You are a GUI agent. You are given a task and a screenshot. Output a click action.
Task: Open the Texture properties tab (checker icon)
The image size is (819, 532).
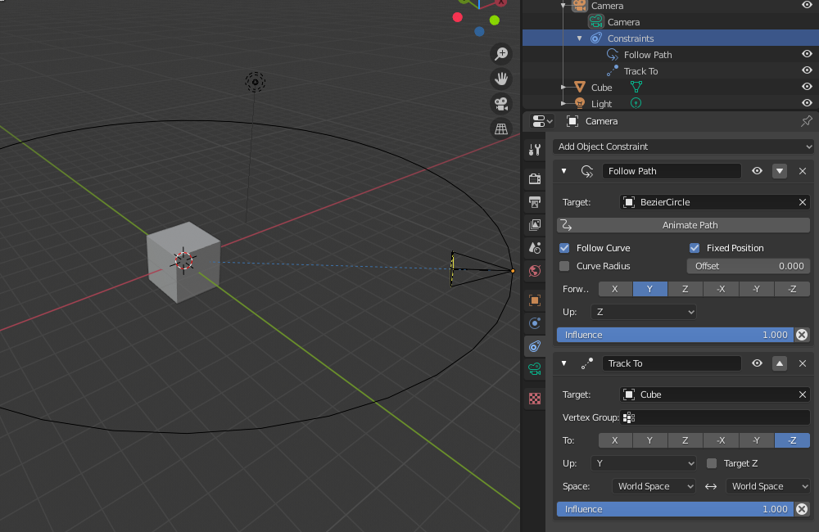click(534, 399)
